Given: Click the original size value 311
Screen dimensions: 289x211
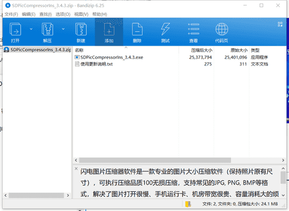Looking at the screenshot, I should coord(243,64).
